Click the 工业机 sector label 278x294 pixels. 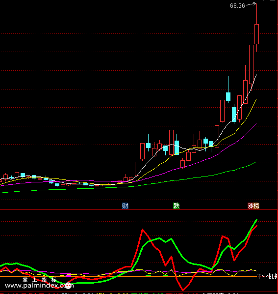[x=267, y=277]
